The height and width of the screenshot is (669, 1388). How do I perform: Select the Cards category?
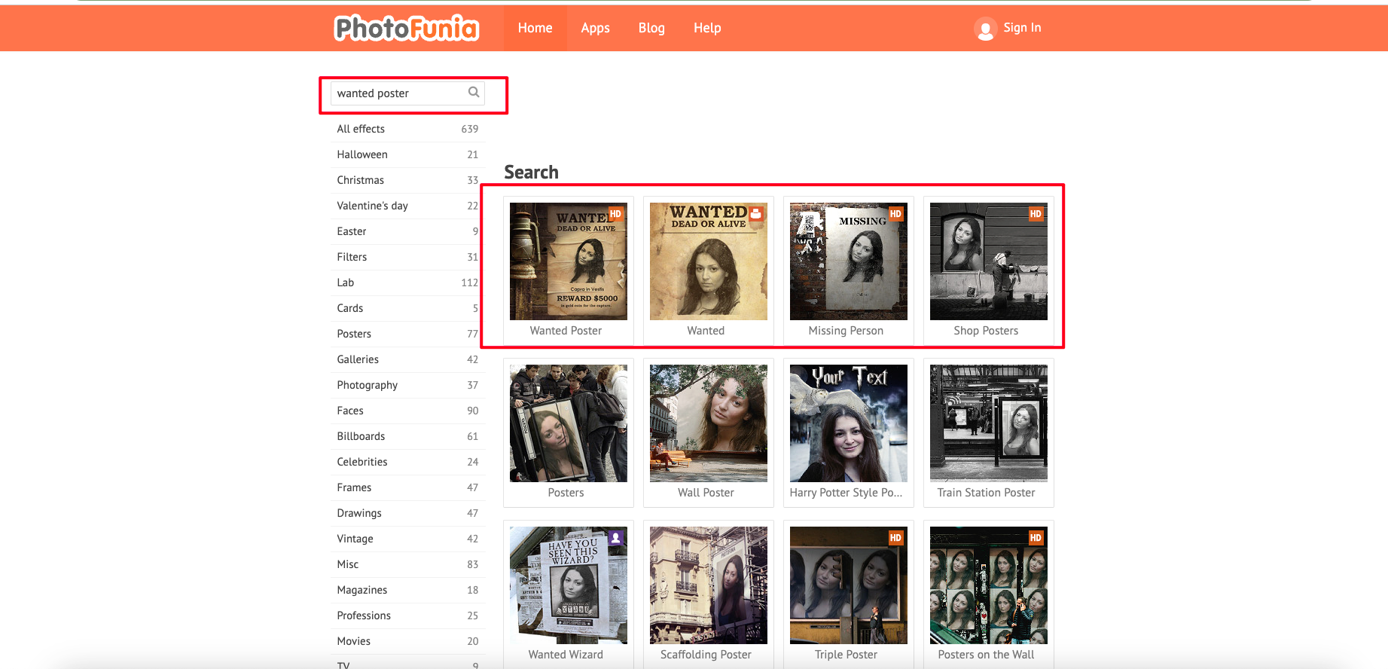pos(407,308)
